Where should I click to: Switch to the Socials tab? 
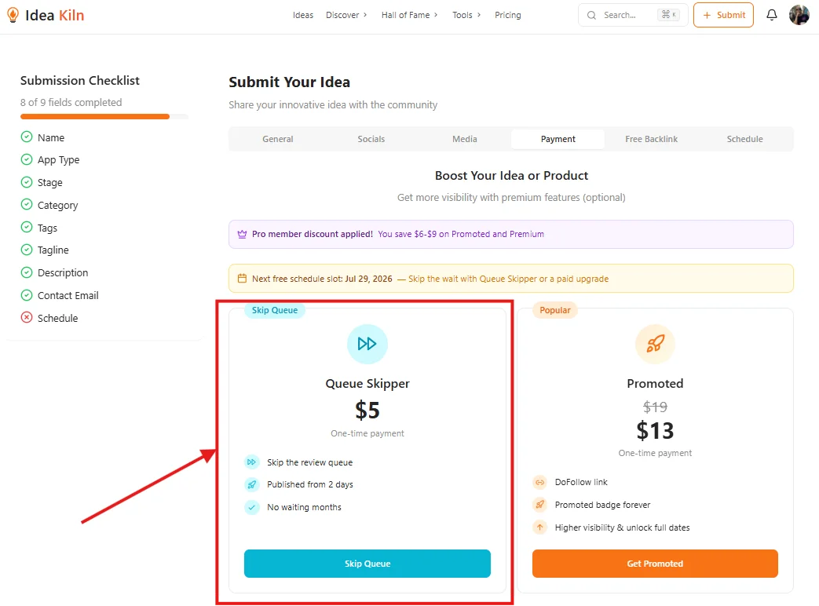tap(371, 138)
